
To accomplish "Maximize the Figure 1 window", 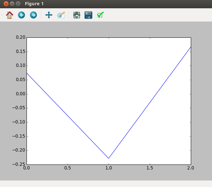I will 18,4.
